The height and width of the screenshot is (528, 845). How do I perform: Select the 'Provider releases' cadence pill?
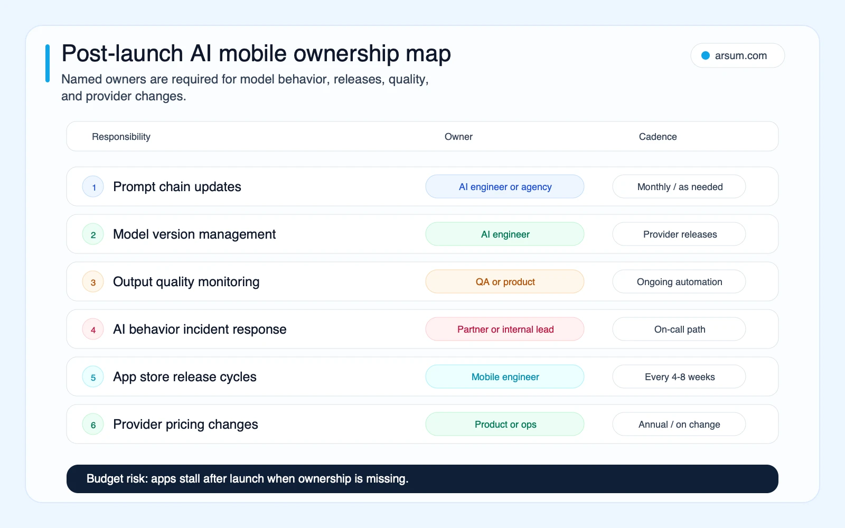[x=679, y=234]
